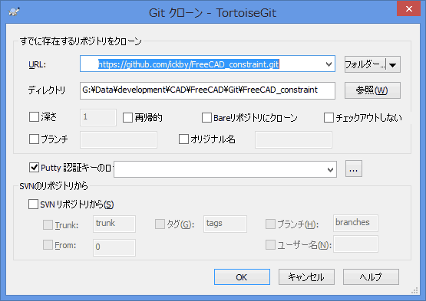Click the タグ(G): checkbox
The image size is (426, 301).
pyautogui.click(x=160, y=224)
